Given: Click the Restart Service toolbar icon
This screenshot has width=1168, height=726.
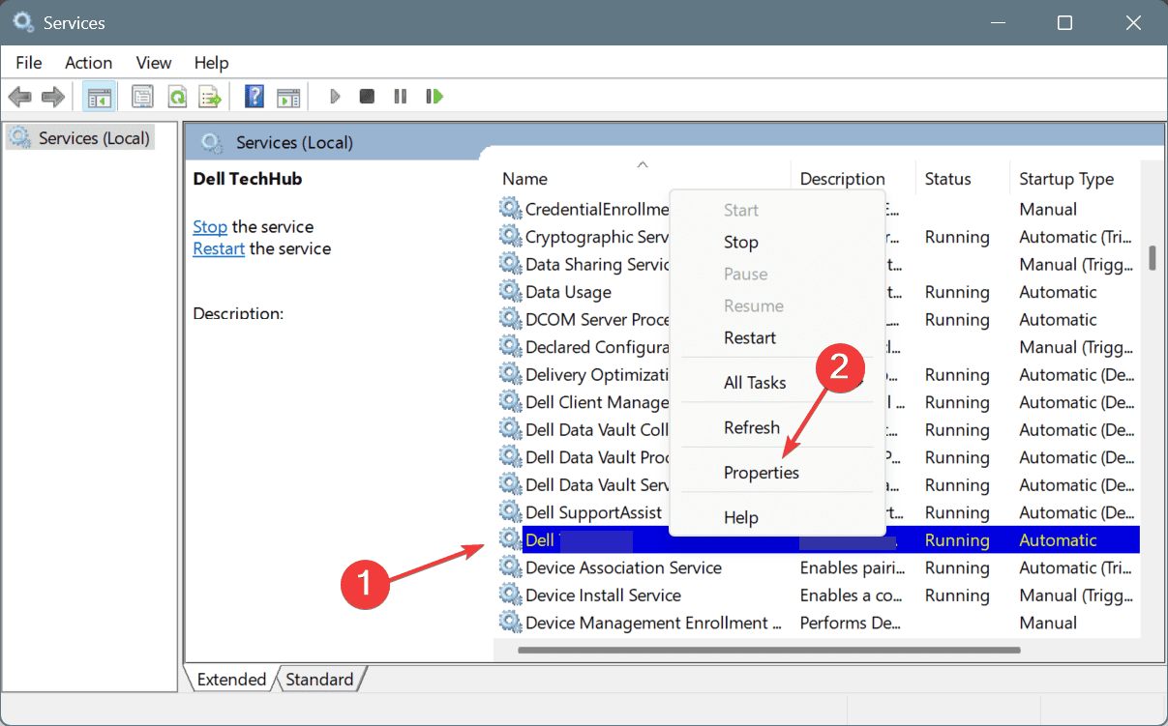Looking at the screenshot, I should coord(434,97).
